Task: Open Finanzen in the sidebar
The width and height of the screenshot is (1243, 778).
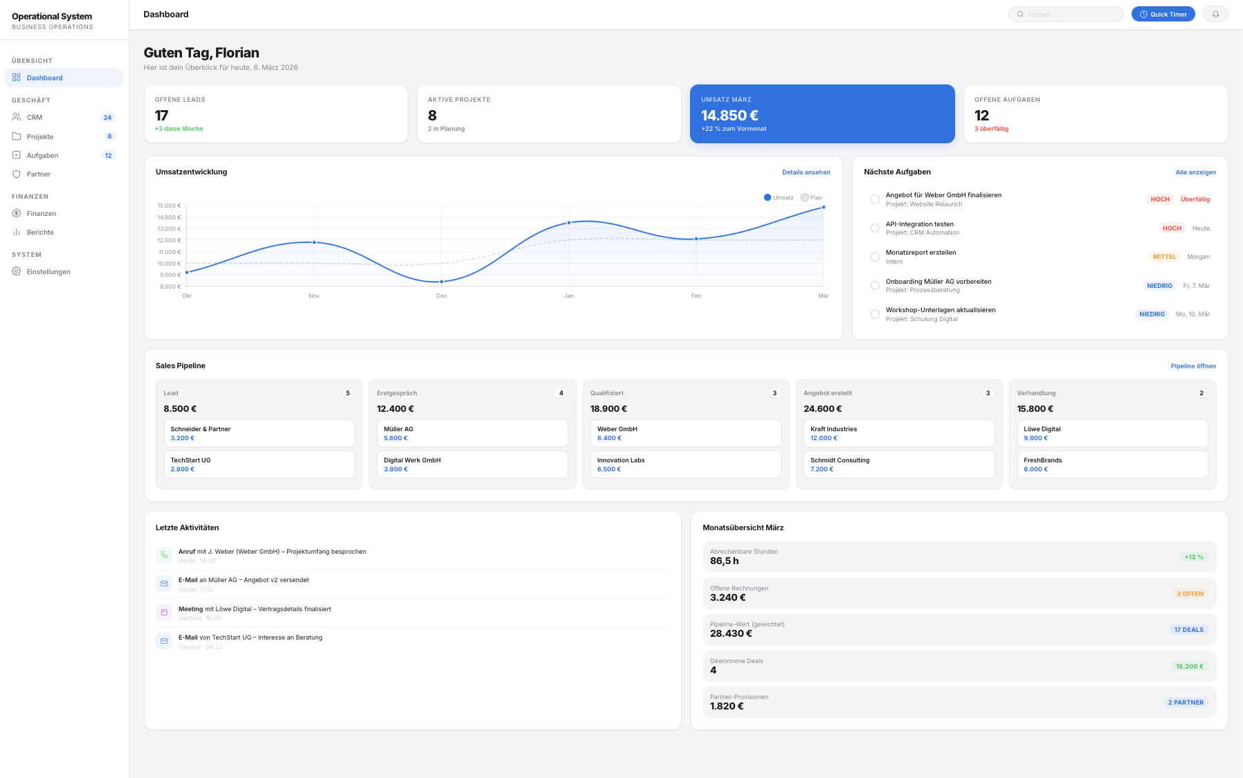Action: point(41,213)
